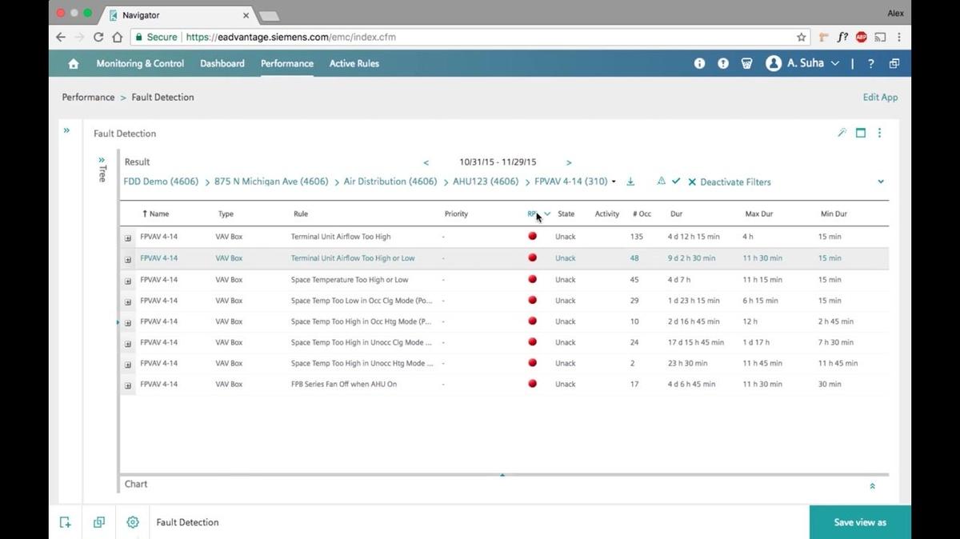Screen dimensions: 960x539
Task: Sort by the # Occ column header
Action: pos(642,214)
